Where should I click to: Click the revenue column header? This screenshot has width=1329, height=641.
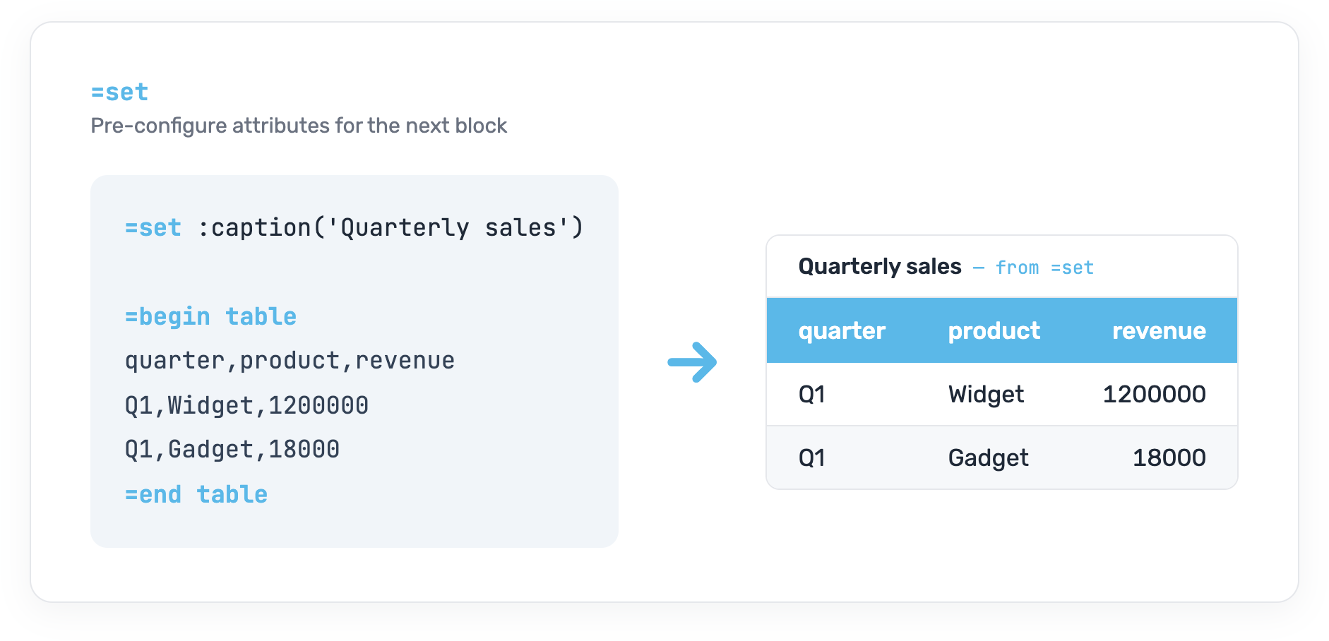point(1159,331)
